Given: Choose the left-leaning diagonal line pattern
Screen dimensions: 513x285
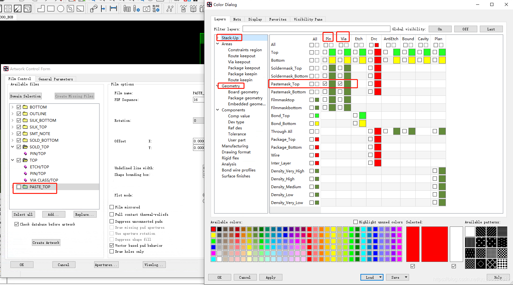Looking at the screenshot, I should tap(480, 232).
